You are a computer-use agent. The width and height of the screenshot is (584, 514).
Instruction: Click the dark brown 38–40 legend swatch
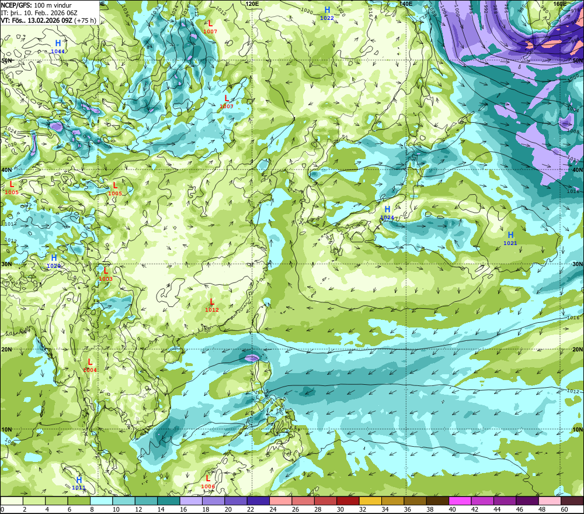tap(437, 501)
